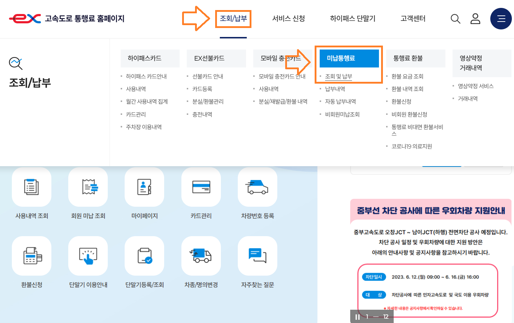Open 사용내역 조회 via its document icon
Viewport: 514px width, 323px height.
[31, 187]
